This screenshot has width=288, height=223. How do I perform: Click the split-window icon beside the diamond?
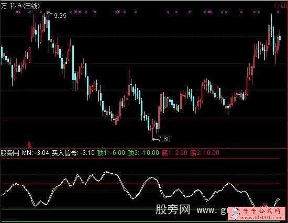[x=284, y=5]
